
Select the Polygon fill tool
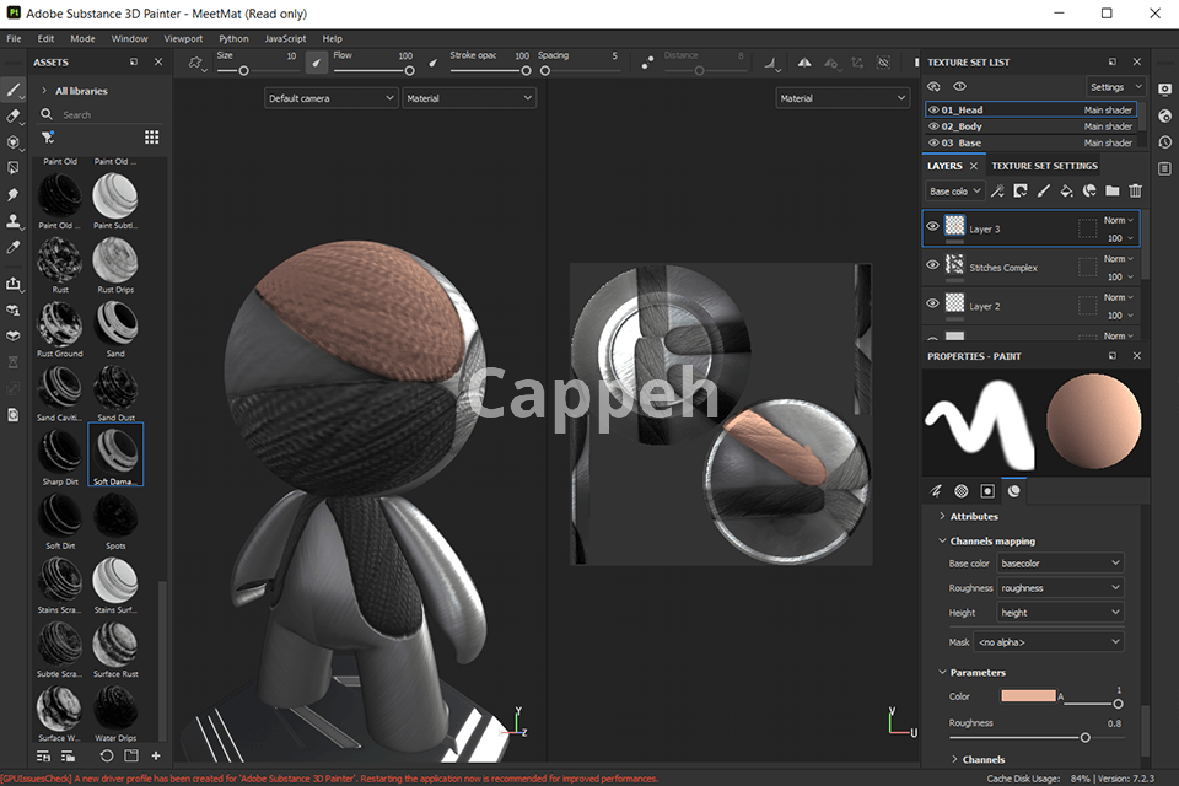[13, 168]
